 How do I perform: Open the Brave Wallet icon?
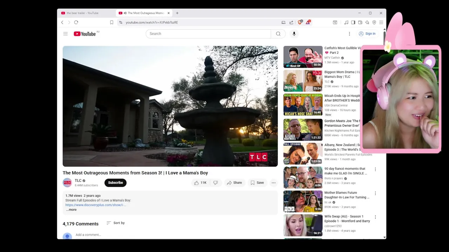point(360,22)
